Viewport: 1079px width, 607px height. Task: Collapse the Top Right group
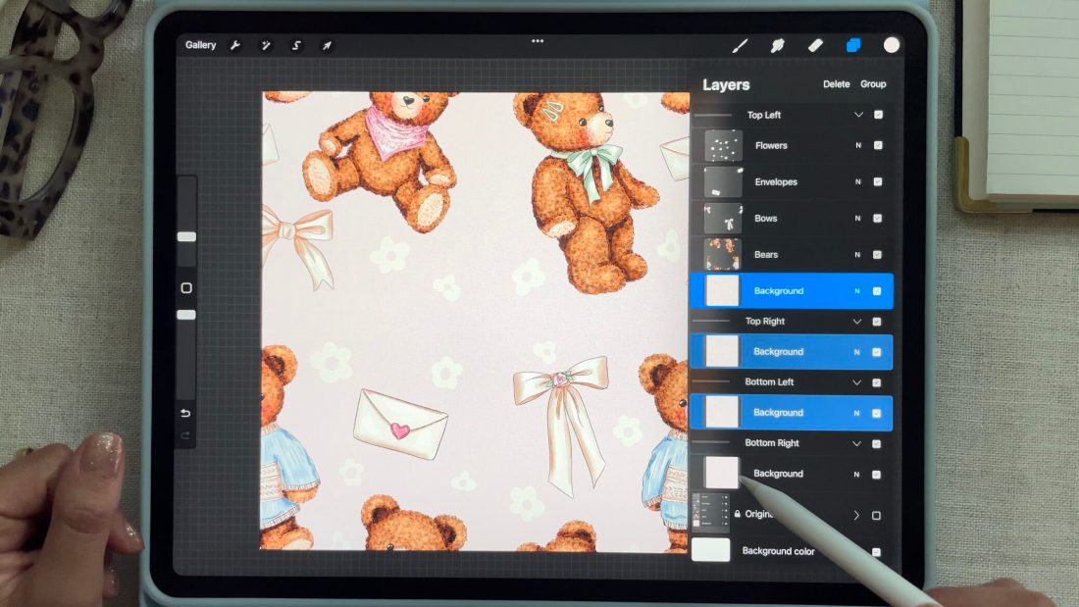click(857, 322)
